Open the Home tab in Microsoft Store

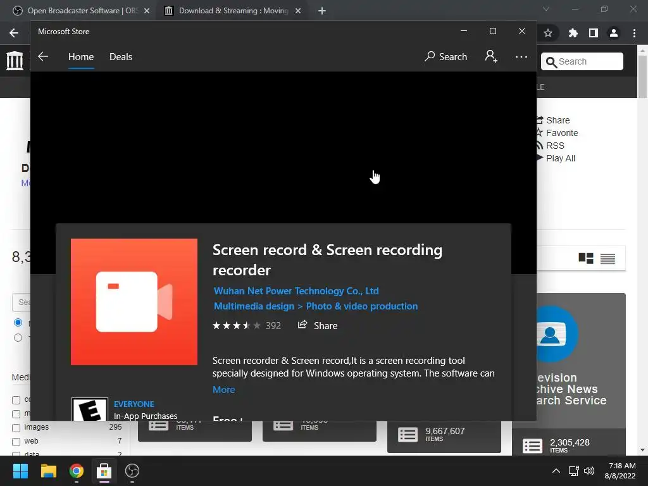coord(81,56)
